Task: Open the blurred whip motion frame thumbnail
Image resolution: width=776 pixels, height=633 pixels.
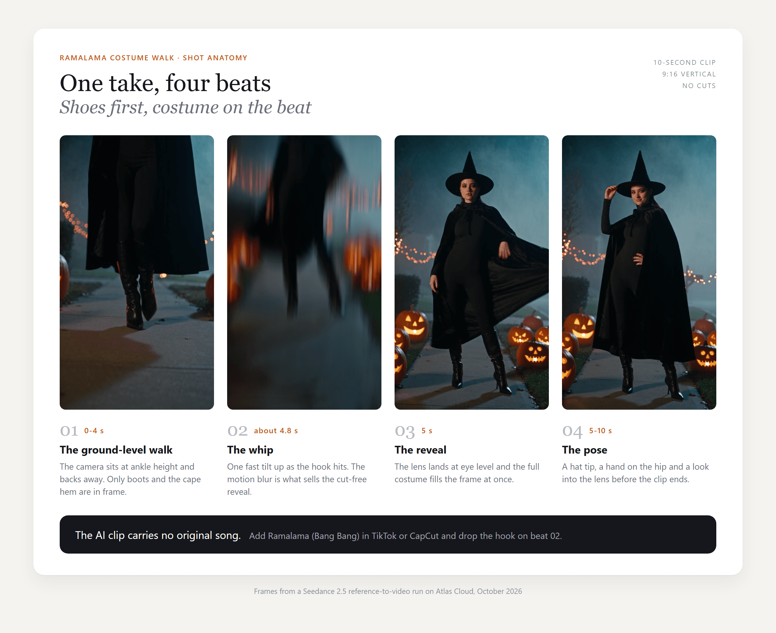Action: 304,272
